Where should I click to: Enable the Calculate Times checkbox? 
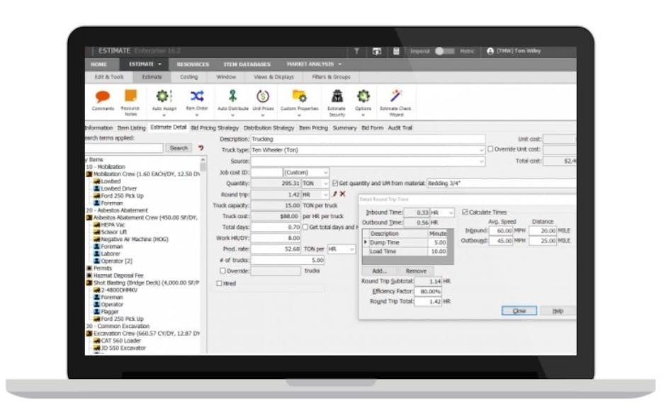[464, 211]
